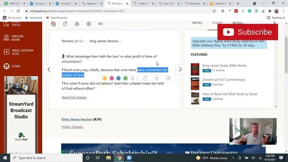
Task: Open the Spark Business bookmark
Action: coord(57,18)
